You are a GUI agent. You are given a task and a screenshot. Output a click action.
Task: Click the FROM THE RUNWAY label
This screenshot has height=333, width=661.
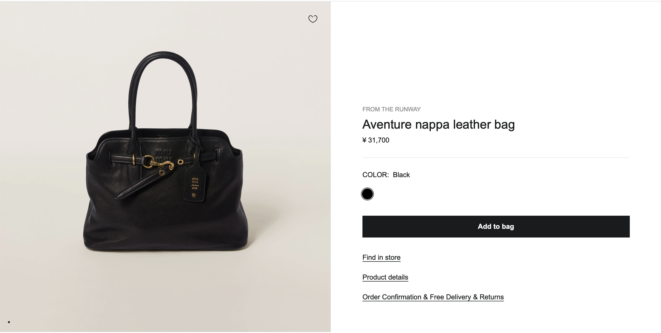pos(391,109)
